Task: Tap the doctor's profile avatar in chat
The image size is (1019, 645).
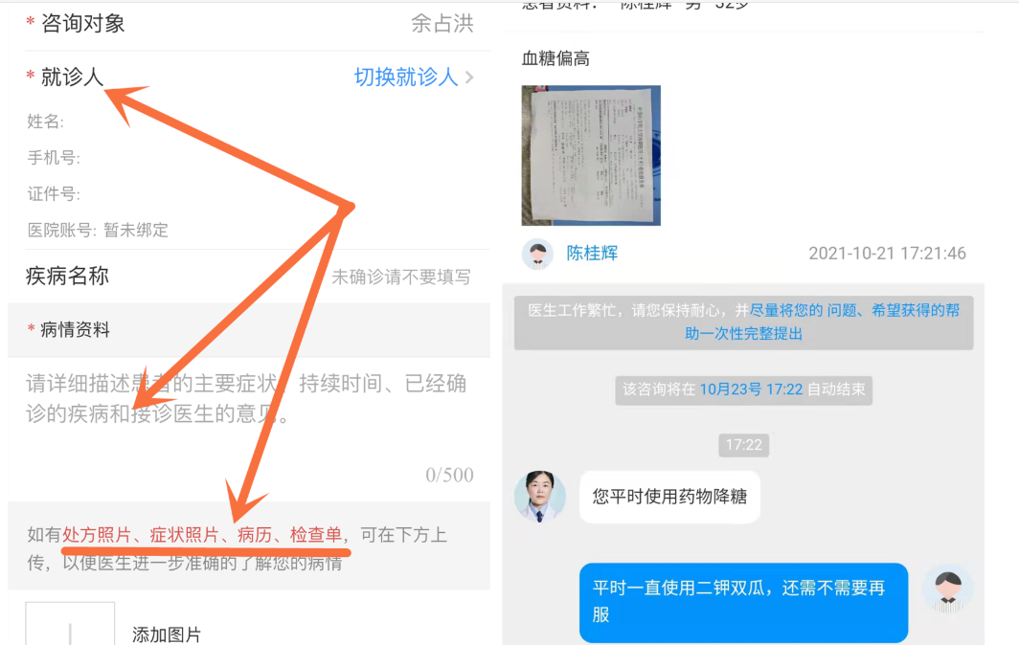Action: click(x=539, y=496)
